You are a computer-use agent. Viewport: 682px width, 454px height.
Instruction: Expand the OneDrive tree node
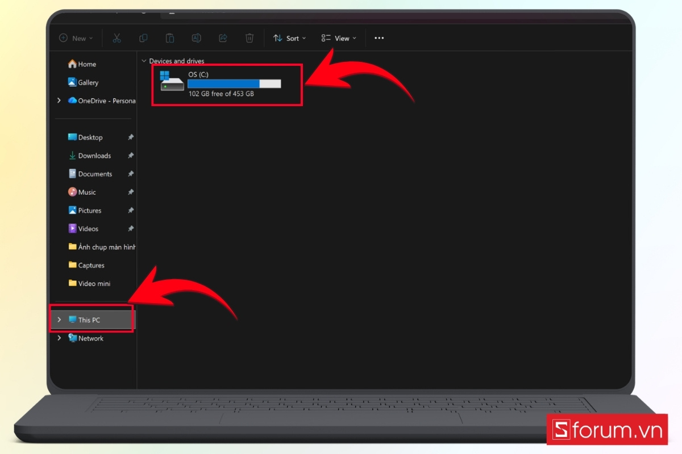pos(59,100)
